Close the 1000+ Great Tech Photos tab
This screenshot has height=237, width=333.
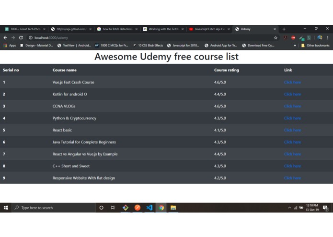pos(44,29)
